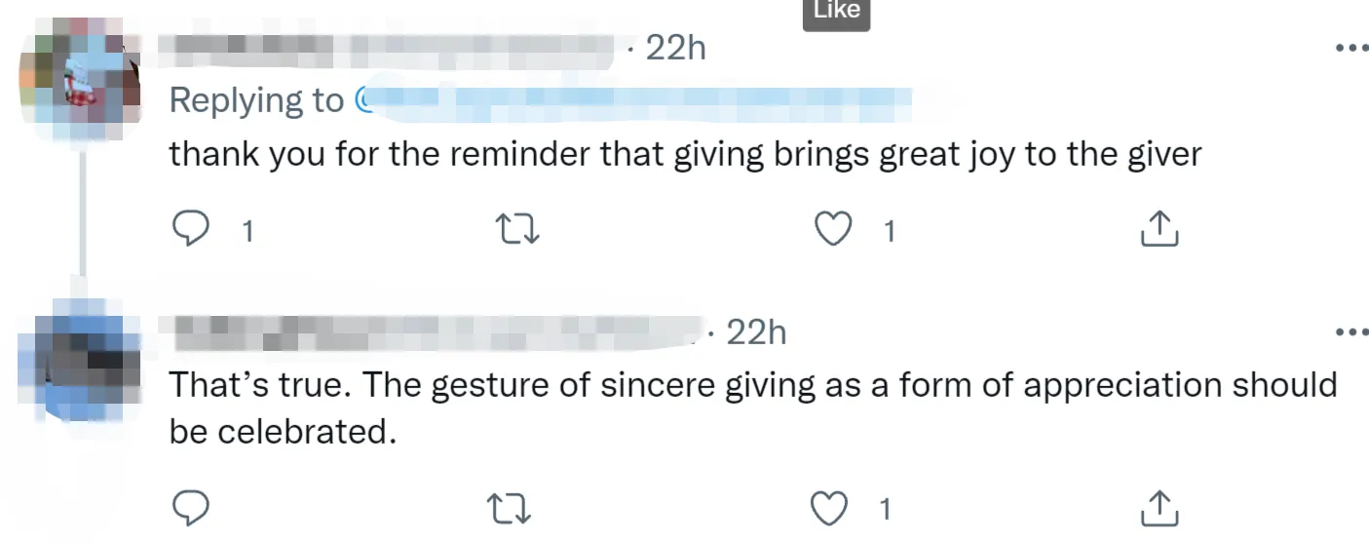1369x545 pixels.
Task: Like the first tweet about joy to the giver
Action: click(x=831, y=230)
